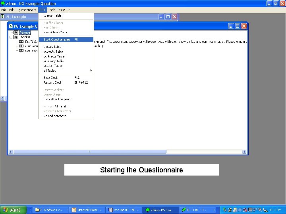Choose Restart All Clients
This screenshot has width=286, height=214.
tap(66, 106)
